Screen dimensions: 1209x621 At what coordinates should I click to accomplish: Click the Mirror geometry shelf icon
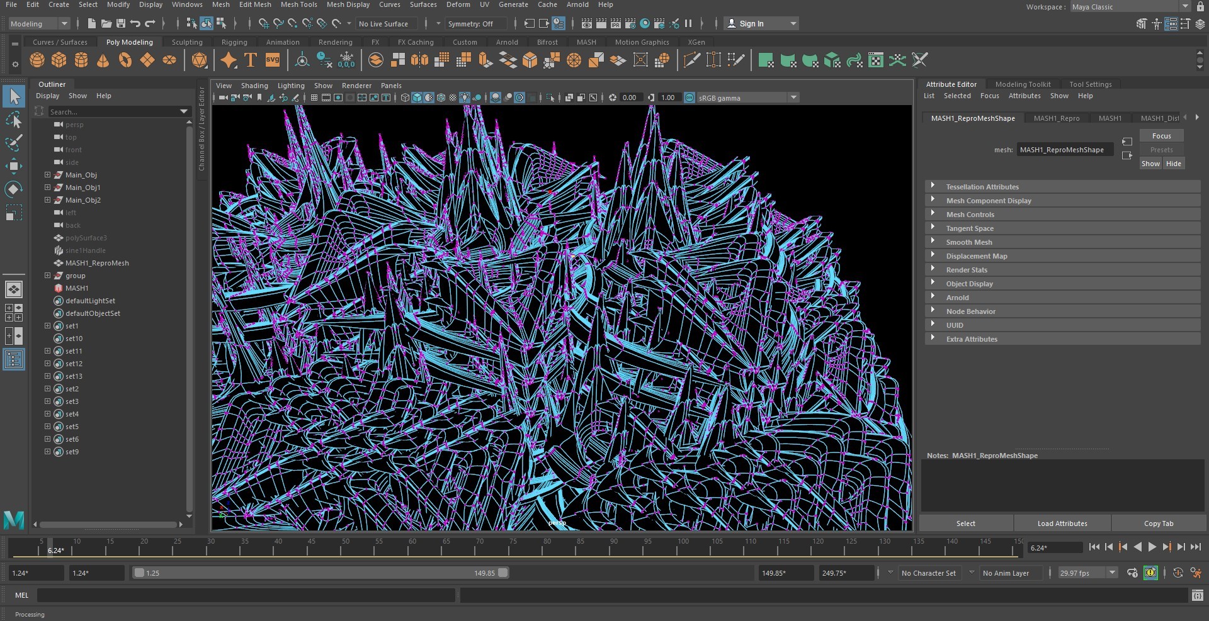point(419,60)
